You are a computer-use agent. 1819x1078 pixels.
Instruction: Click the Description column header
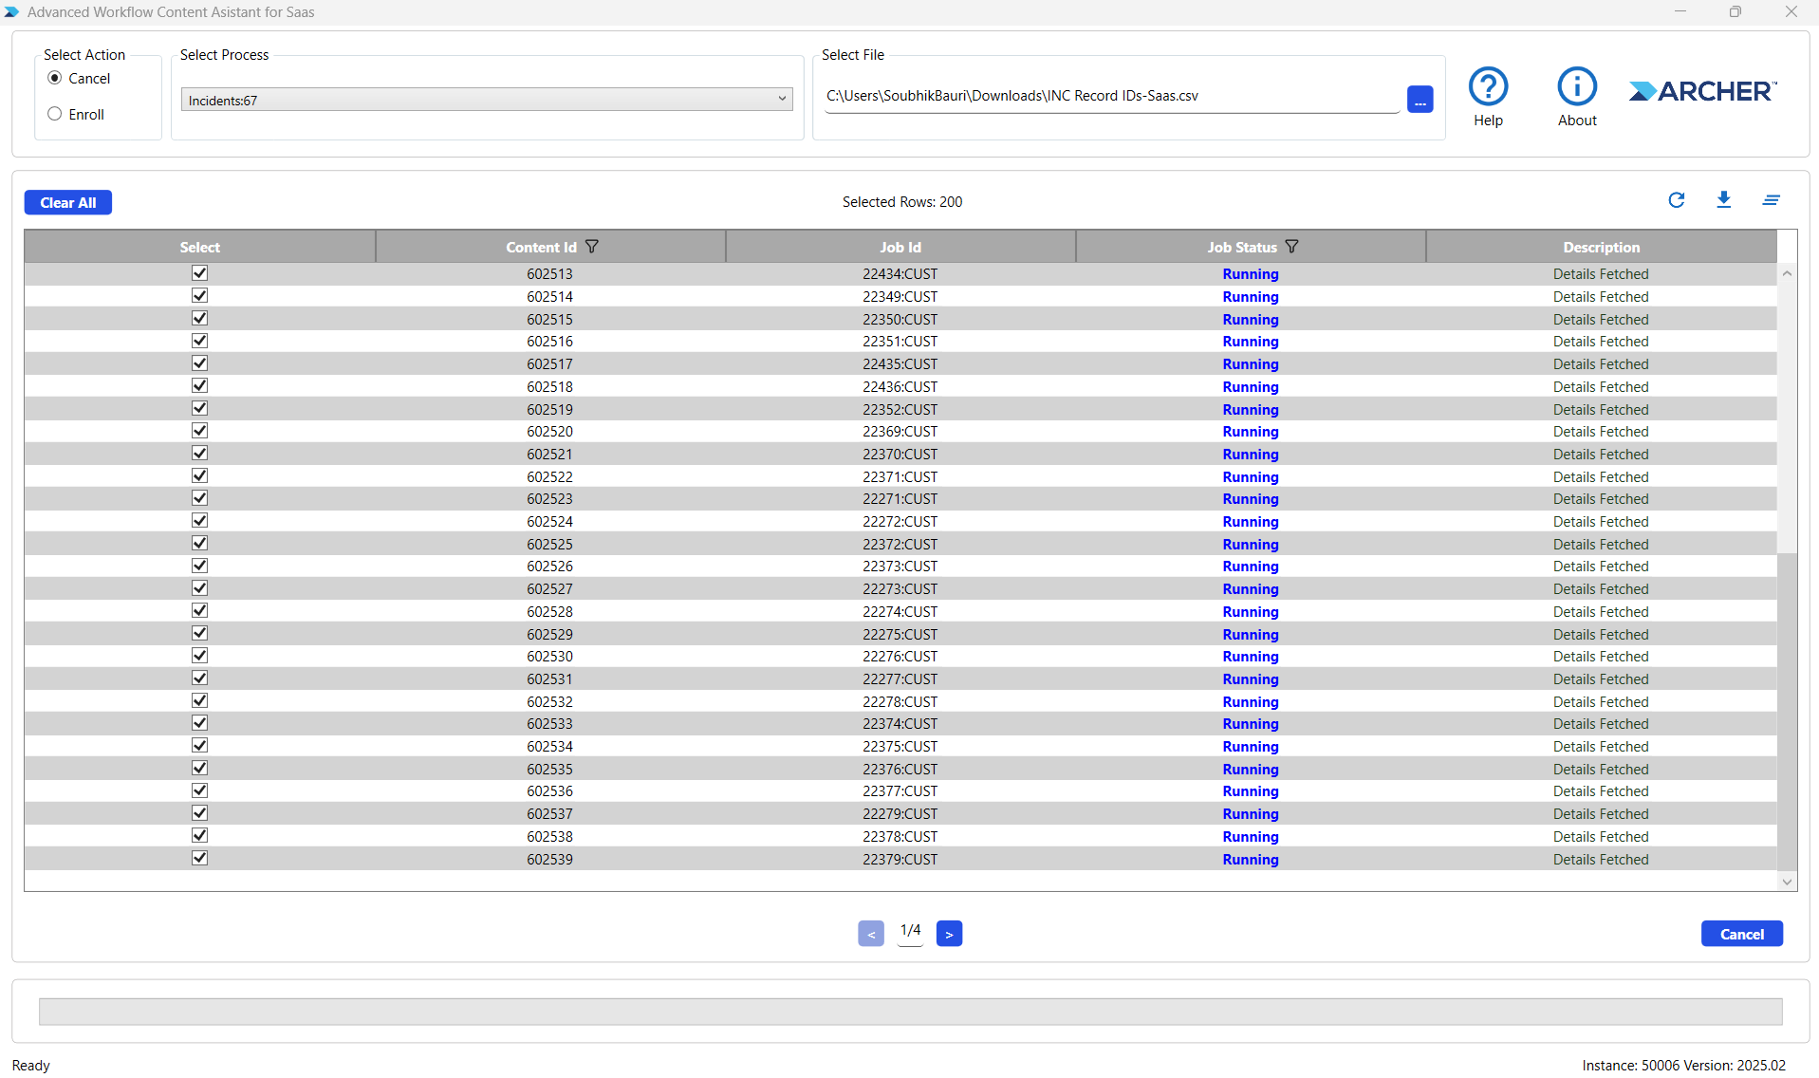click(1601, 247)
